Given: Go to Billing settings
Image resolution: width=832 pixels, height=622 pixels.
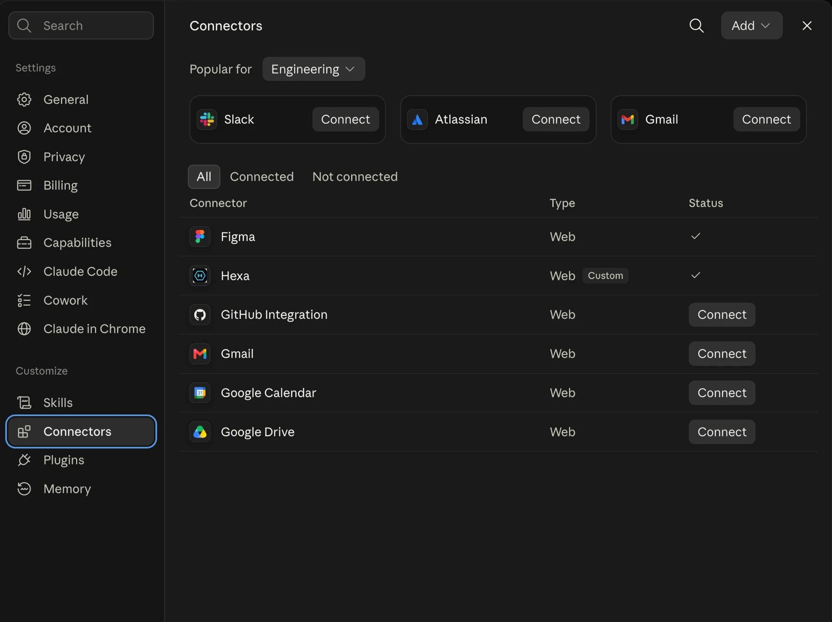Looking at the screenshot, I should 81,185.
